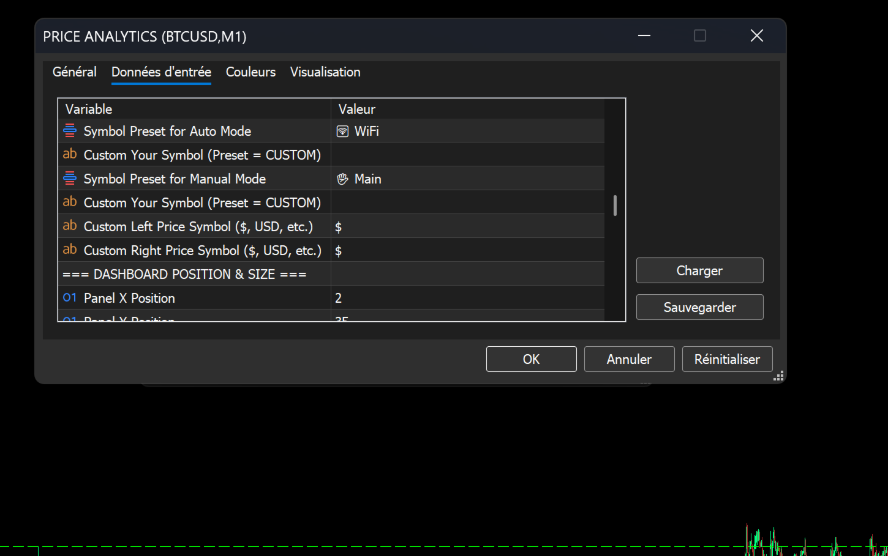Open the Main preset dropdown value for Manual Mode
888x556 pixels.
pyautogui.click(x=467, y=179)
